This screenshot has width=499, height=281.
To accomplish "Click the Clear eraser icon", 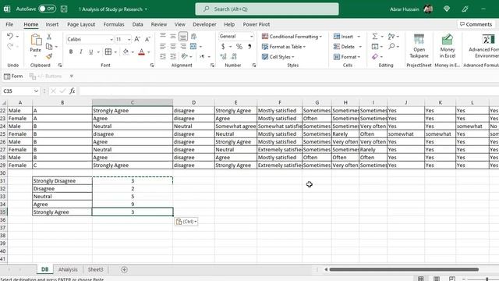I will pos(375,57).
